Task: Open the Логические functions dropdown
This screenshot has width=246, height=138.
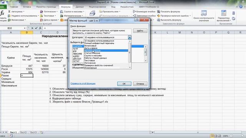Action: (x=49, y=11)
